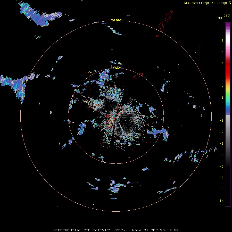Select the -2 dB scale value
Image resolution: width=232 pixels, height=232 pixels.
[221, 132]
